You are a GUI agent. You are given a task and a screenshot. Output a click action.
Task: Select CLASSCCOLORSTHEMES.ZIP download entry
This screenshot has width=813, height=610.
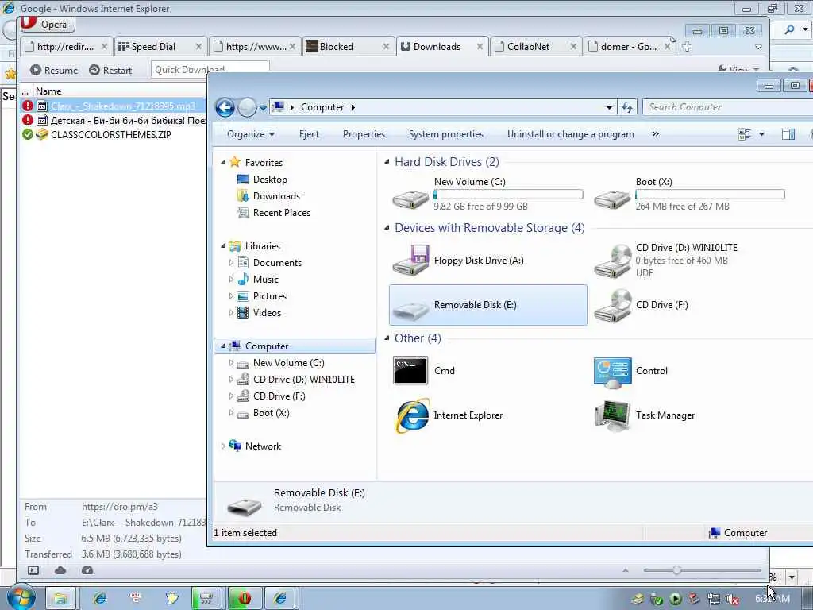111,135
